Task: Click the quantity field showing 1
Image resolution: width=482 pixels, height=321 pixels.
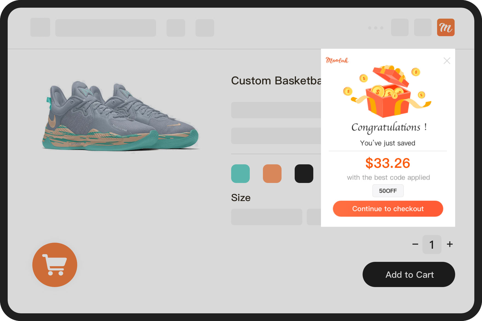Action: click(x=432, y=245)
